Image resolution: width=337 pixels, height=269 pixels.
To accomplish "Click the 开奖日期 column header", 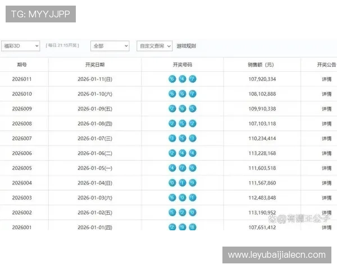I will coord(95,64).
